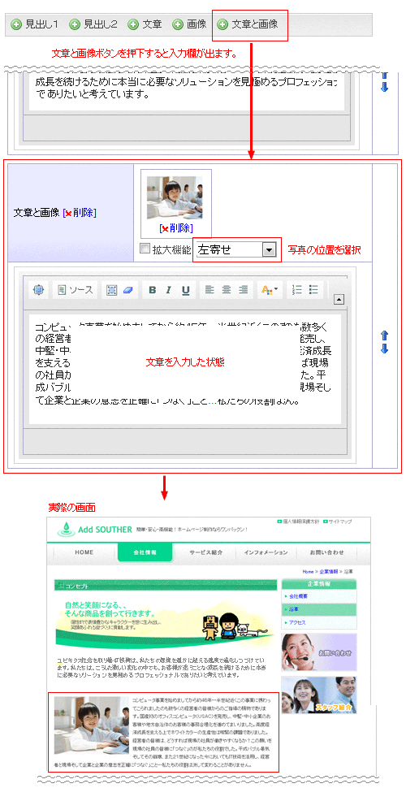Screen dimensions: 406x788
Task: Center-align text in editor
Action: [227, 289]
